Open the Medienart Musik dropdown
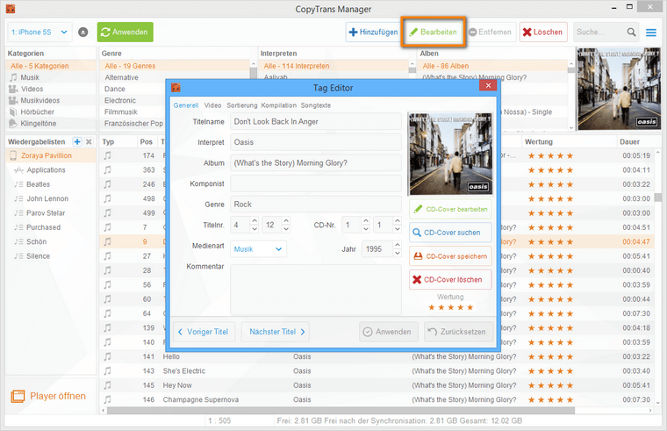The width and height of the screenshot is (667, 431). (x=258, y=249)
